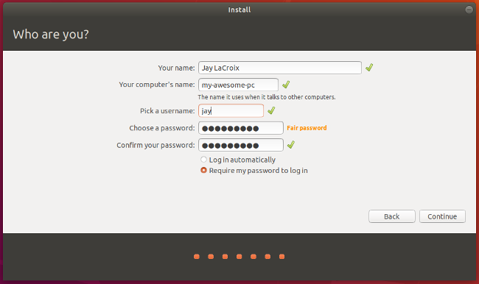Click the Install window title bar
The image size is (479, 284).
239,10
